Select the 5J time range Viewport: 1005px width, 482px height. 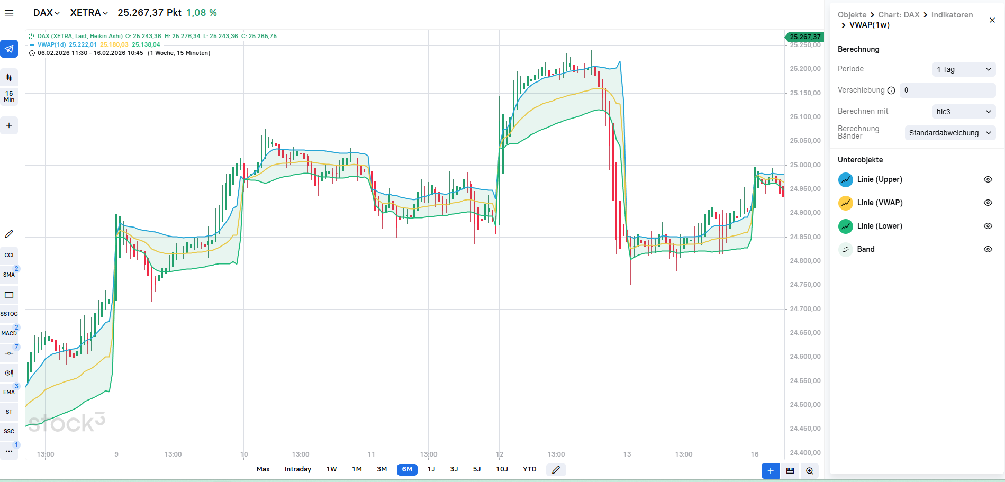point(477,469)
